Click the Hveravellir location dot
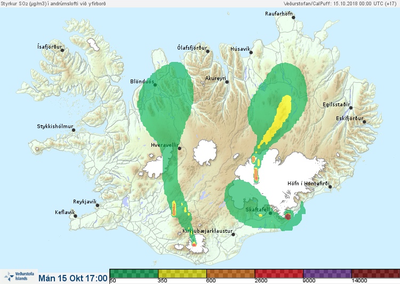This screenshot has height=284, width=400. 180,148
